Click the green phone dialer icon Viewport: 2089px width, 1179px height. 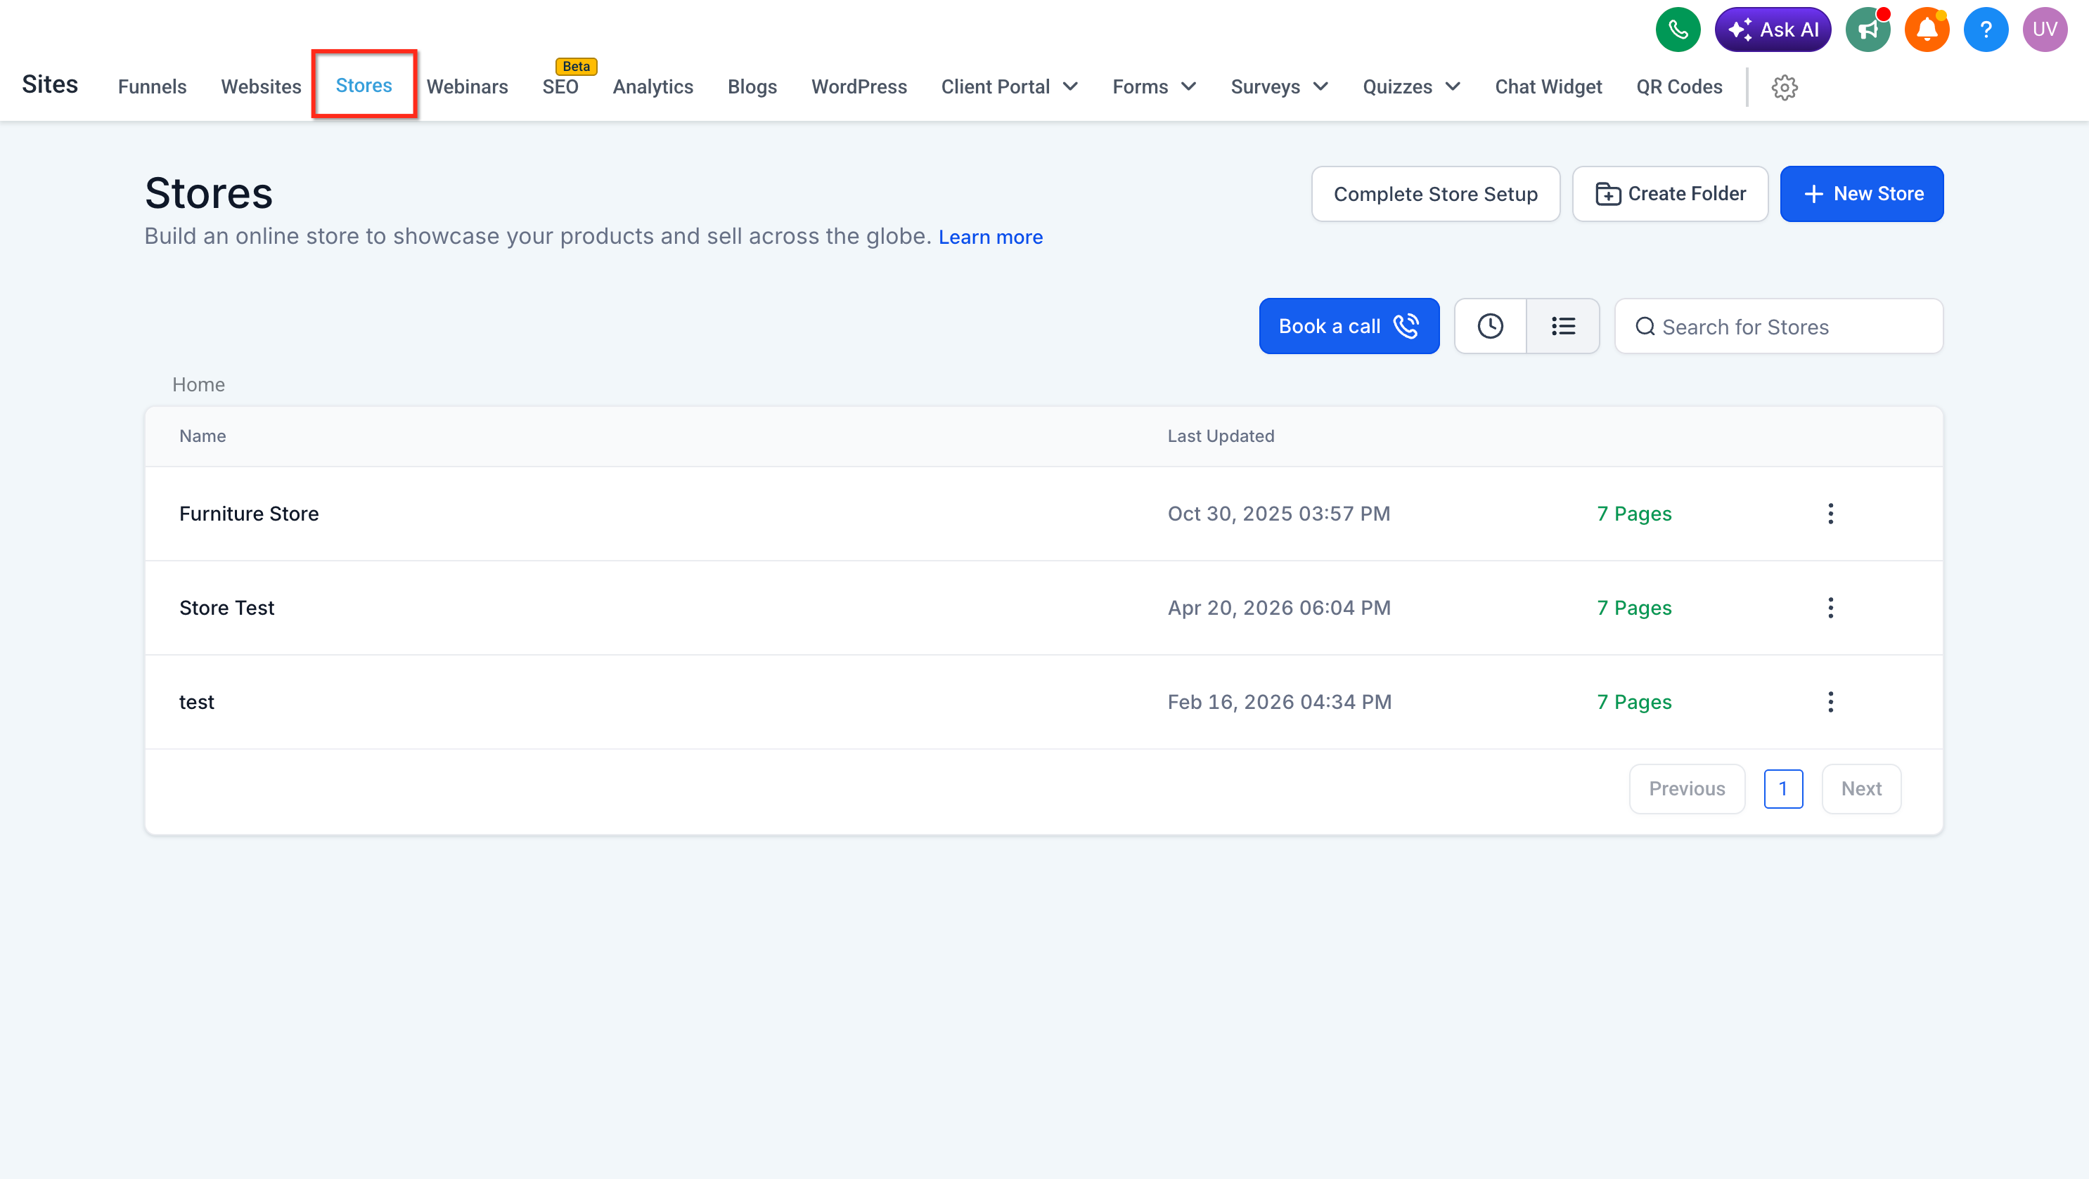pyautogui.click(x=1677, y=30)
